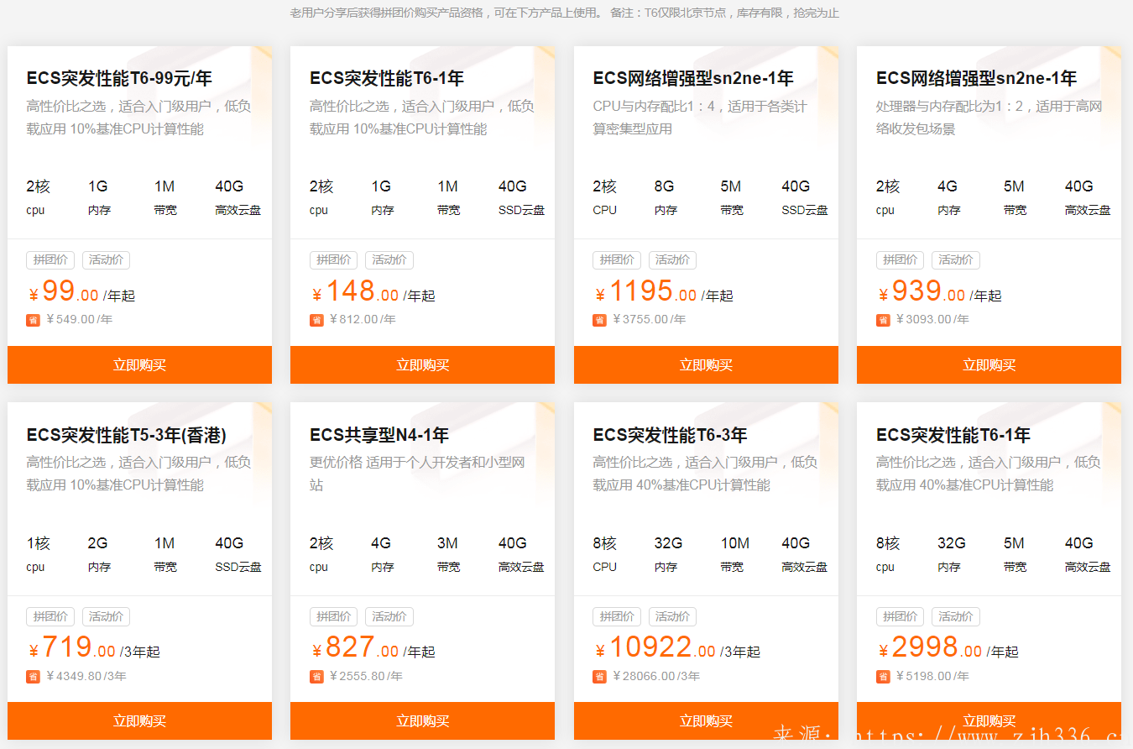Select the 拼团价 tag on the ¥148.00 card

pos(334,260)
